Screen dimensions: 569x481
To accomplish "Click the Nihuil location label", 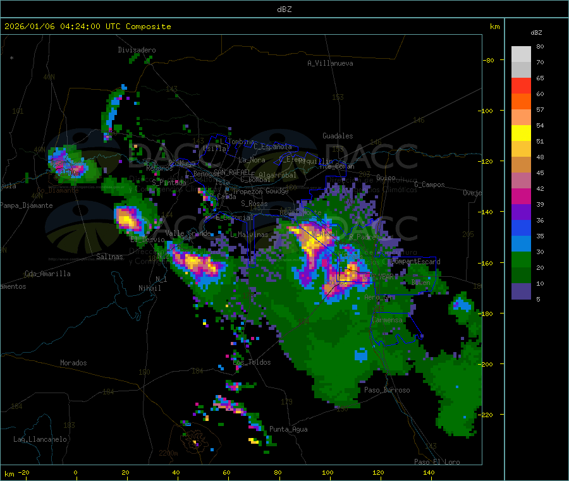I will click(149, 288).
